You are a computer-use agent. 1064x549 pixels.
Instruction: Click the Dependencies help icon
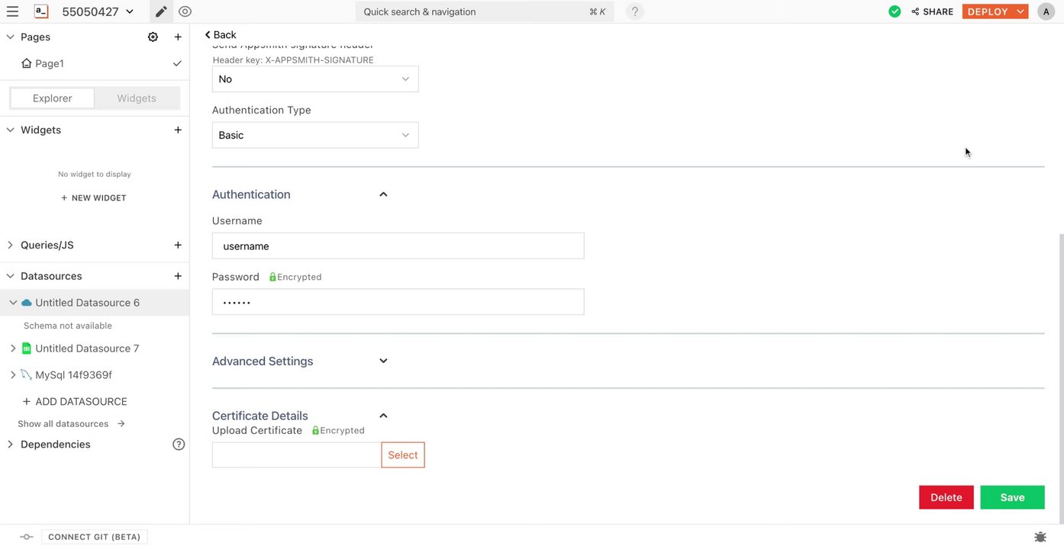pyautogui.click(x=179, y=445)
